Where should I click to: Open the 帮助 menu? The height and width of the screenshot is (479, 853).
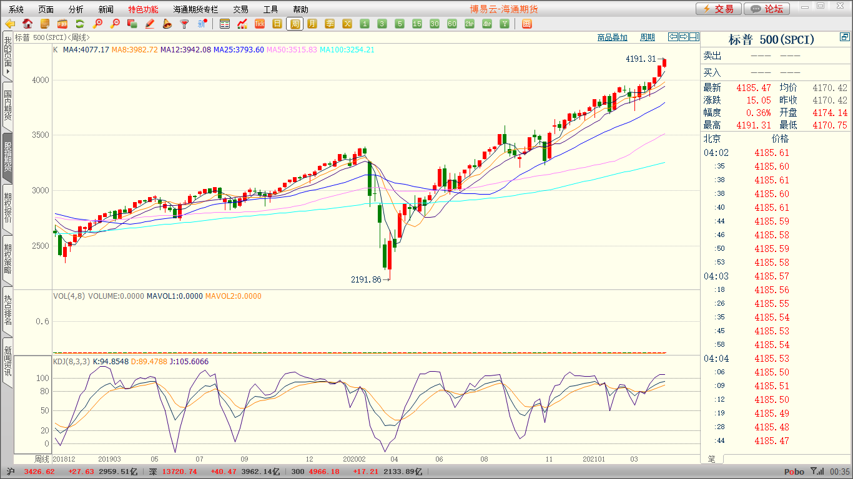301,9
